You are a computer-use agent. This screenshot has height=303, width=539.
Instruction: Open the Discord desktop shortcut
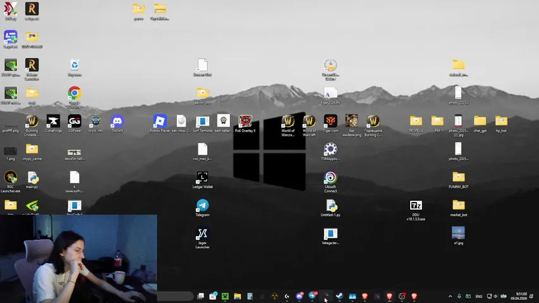[118, 124]
